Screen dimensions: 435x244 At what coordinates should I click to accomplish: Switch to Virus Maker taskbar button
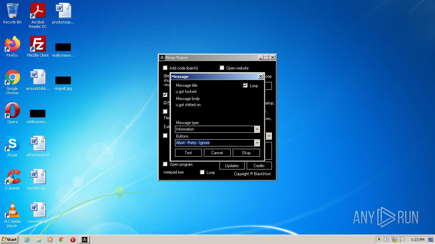point(85,240)
